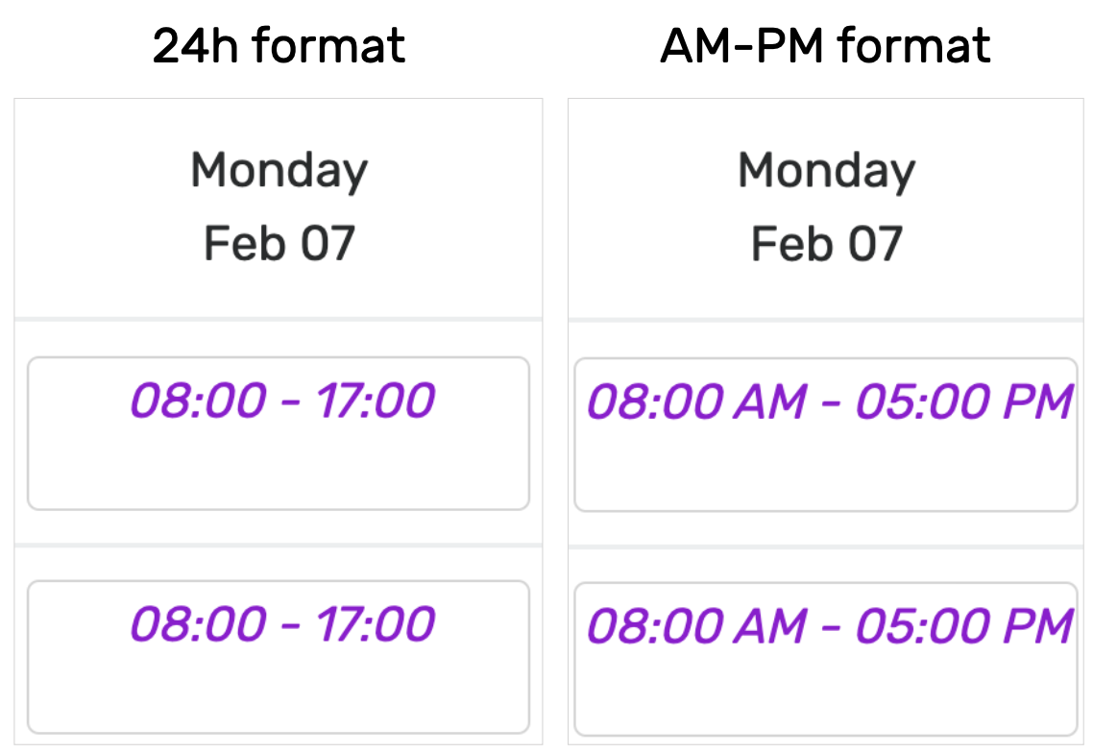
Task: Click 08:00 start time in first 24h slot
Action: (199, 401)
